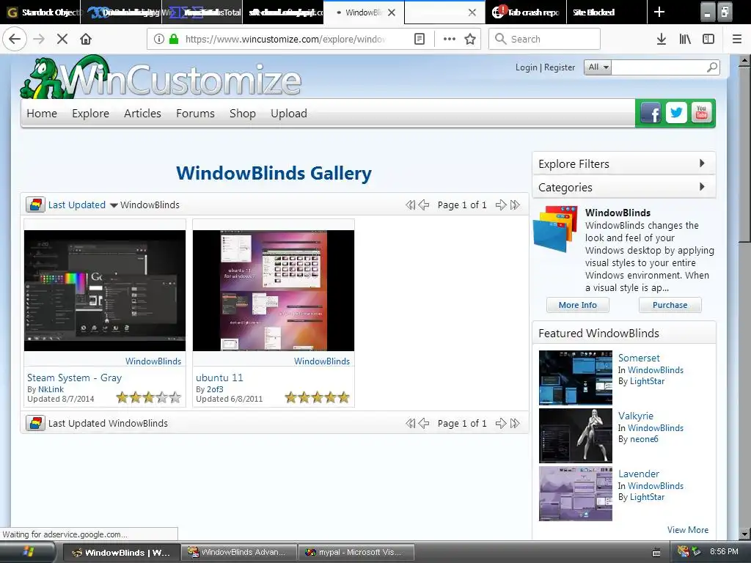Image resolution: width=751 pixels, height=563 pixels.
Task: Switch to Stardock Object tab
Action: click(41, 12)
